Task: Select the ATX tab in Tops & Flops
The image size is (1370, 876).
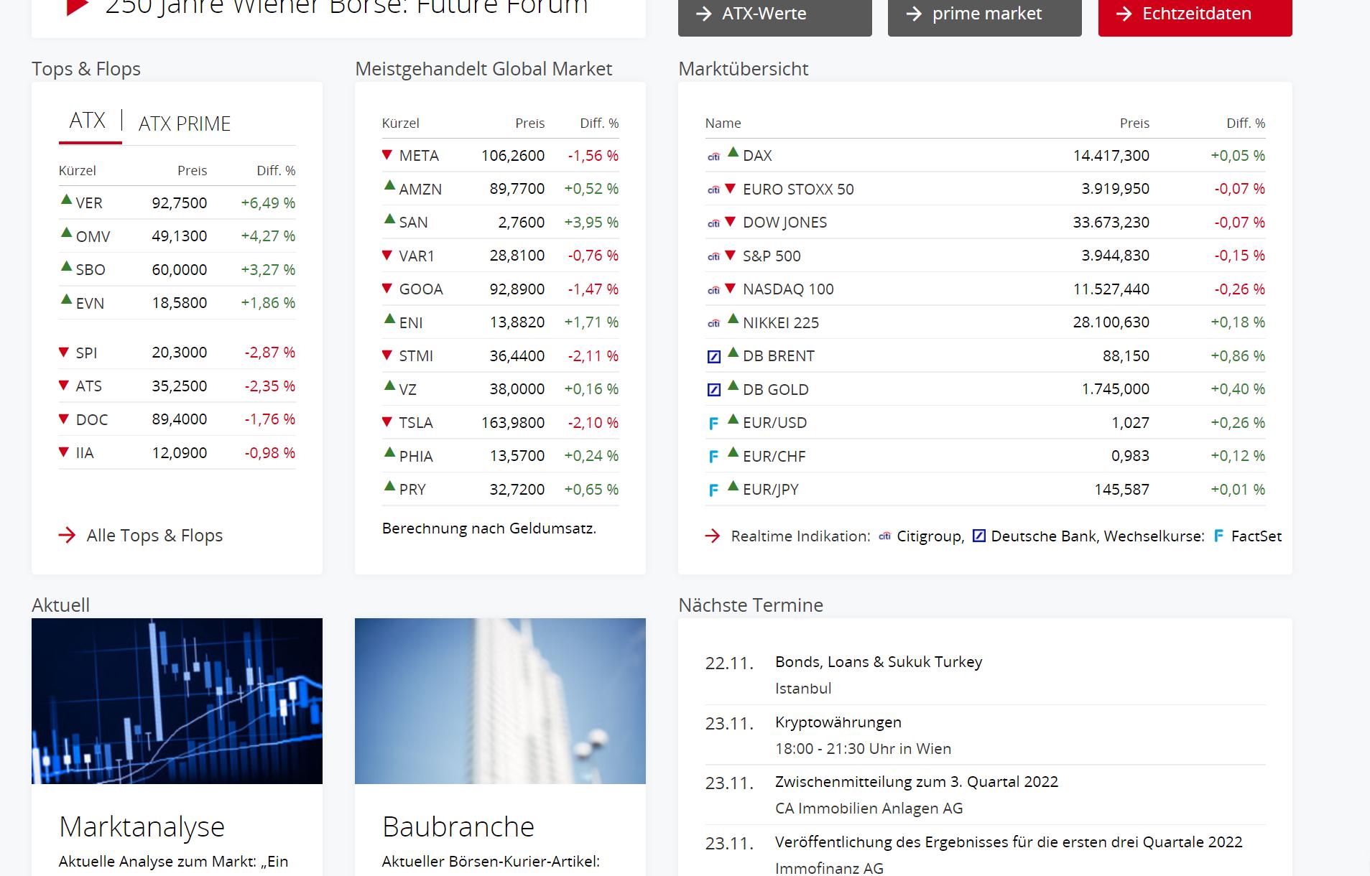Action: point(88,121)
